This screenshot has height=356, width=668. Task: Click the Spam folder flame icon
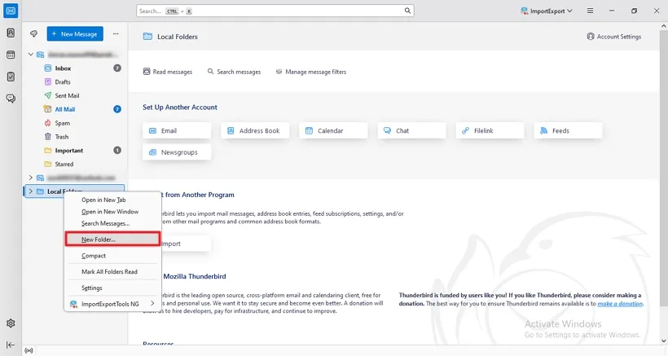tap(48, 123)
